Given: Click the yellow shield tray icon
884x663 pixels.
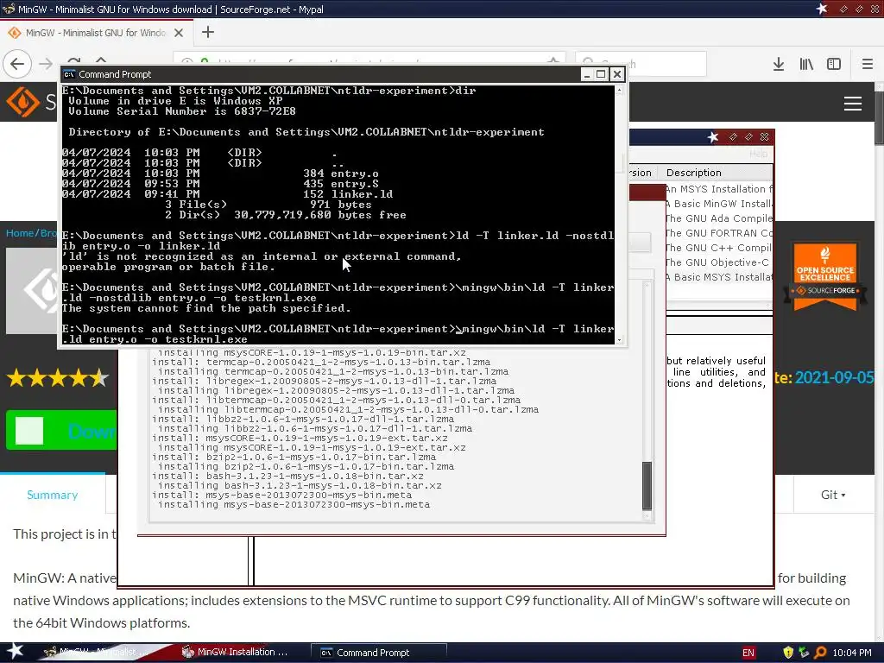Looking at the screenshot, I should pyautogui.click(x=788, y=653).
